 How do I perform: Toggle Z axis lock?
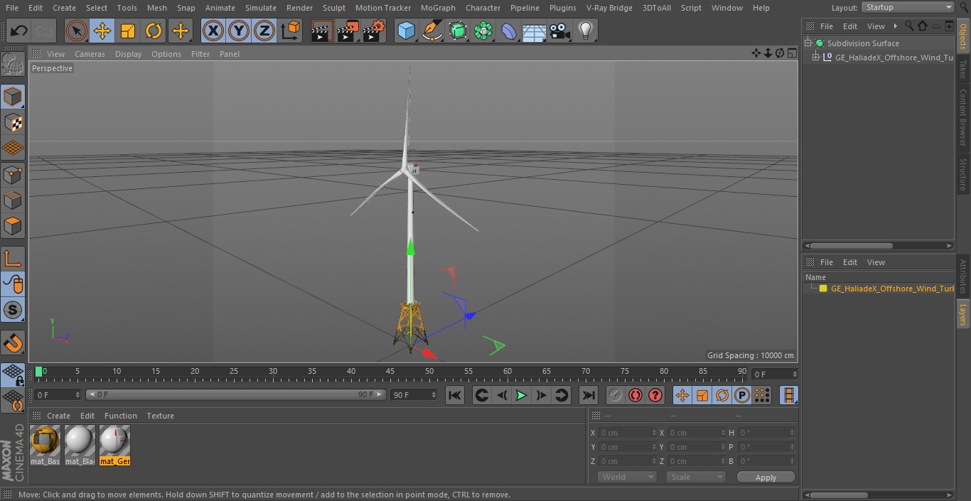(x=264, y=31)
